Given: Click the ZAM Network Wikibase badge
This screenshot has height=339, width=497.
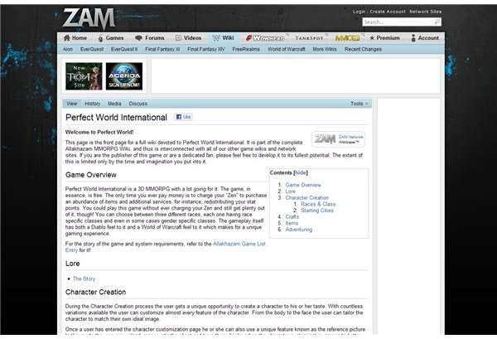Looking at the screenshot, I should tap(338, 139).
